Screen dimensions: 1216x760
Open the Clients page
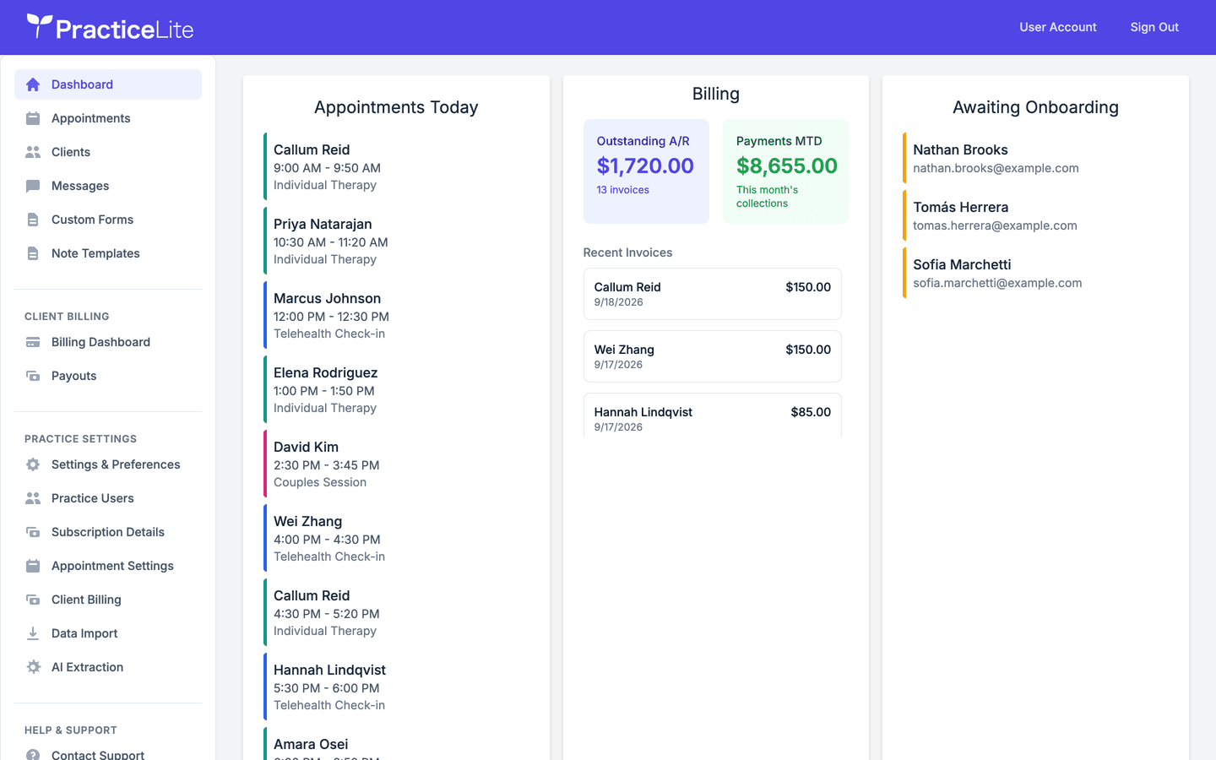pyautogui.click(x=108, y=152)
